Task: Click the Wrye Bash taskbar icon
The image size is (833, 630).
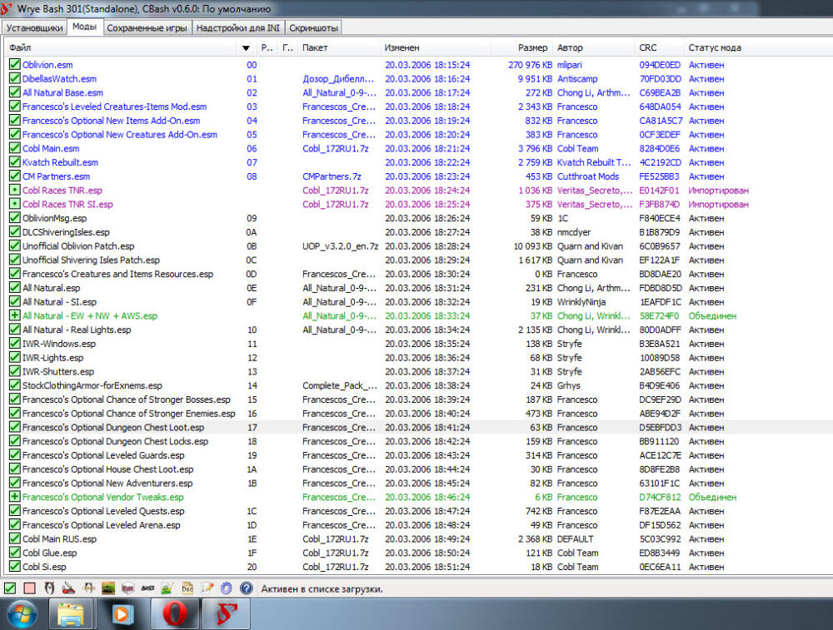Action: pyautogui.click(x=227, y=615)
